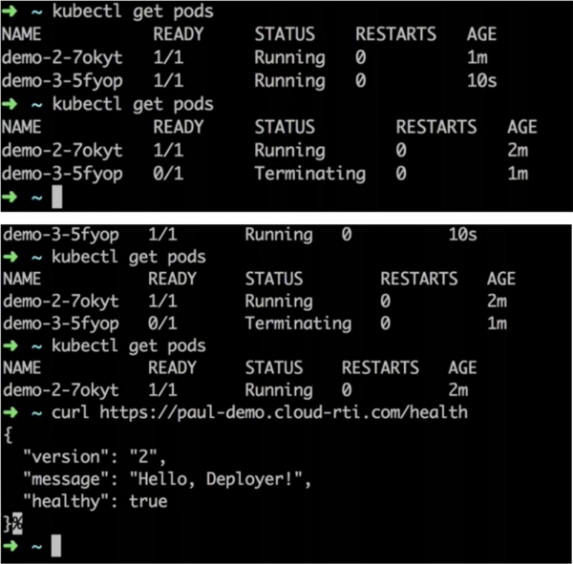
Task: Click the green prompt arrow on the top terminal's last line
Action: click(x=10, y=197)
